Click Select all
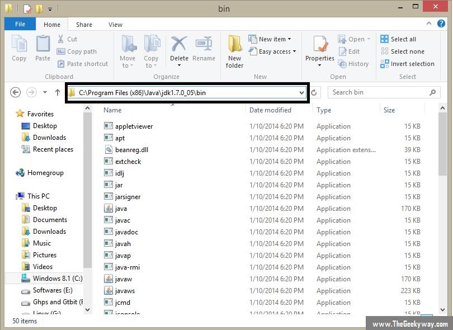Viewport: 453px width, 330px height. (x=398, y=39)
